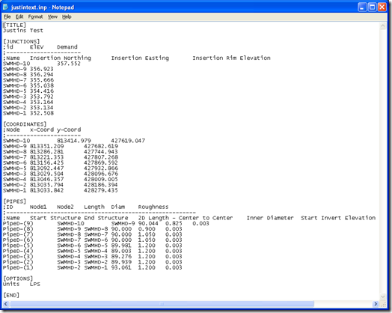
Task: Click the vertical scrollbar up arrow
Action: pyautogui.click(x=383, y=26)
